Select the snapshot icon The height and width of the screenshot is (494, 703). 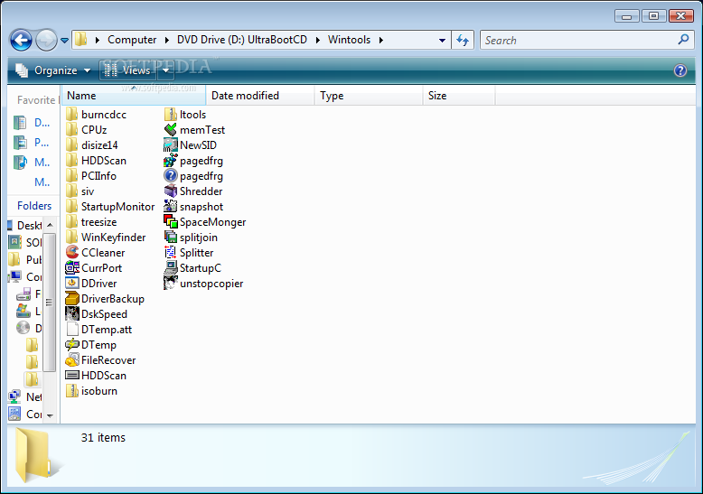click(x=171, y=206)
